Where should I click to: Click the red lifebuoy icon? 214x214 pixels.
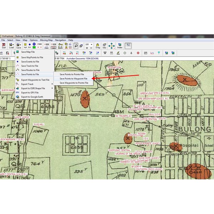138,53
